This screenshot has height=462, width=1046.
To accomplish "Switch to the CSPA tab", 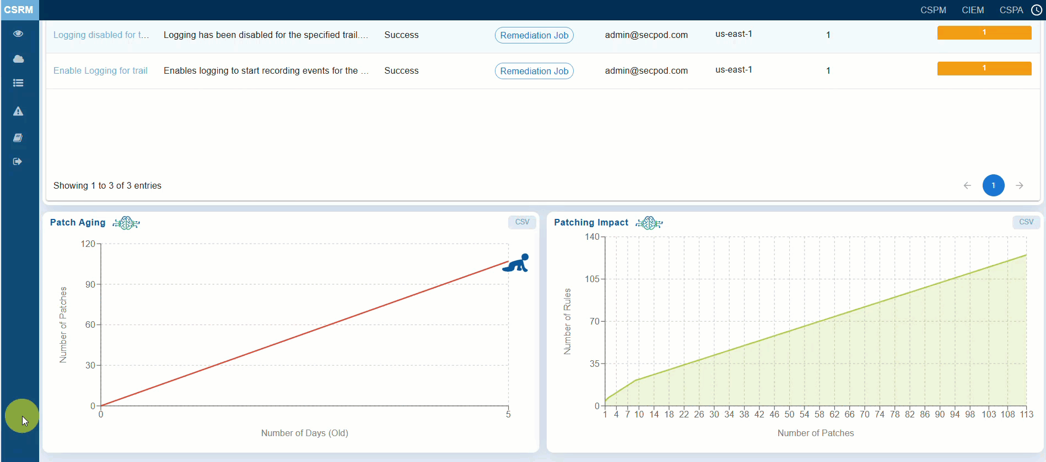I will 1011,10.
